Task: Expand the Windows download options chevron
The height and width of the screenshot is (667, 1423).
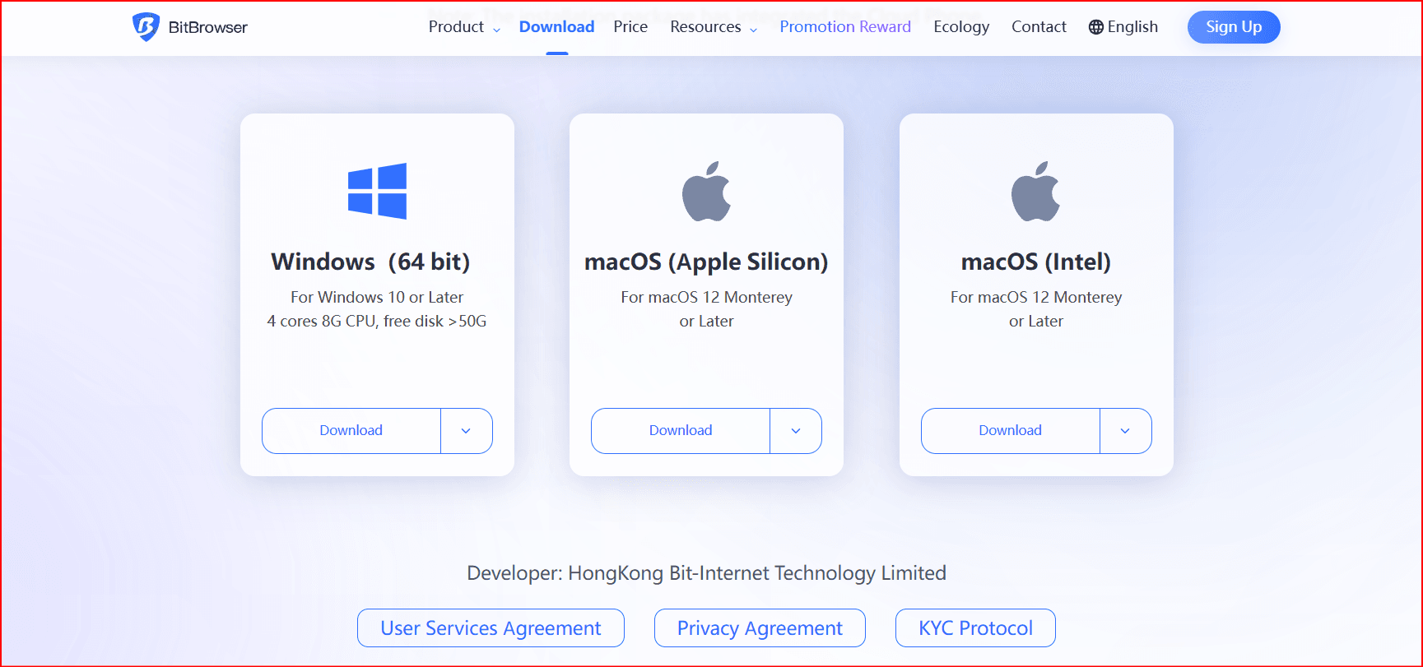Action: 466,431
